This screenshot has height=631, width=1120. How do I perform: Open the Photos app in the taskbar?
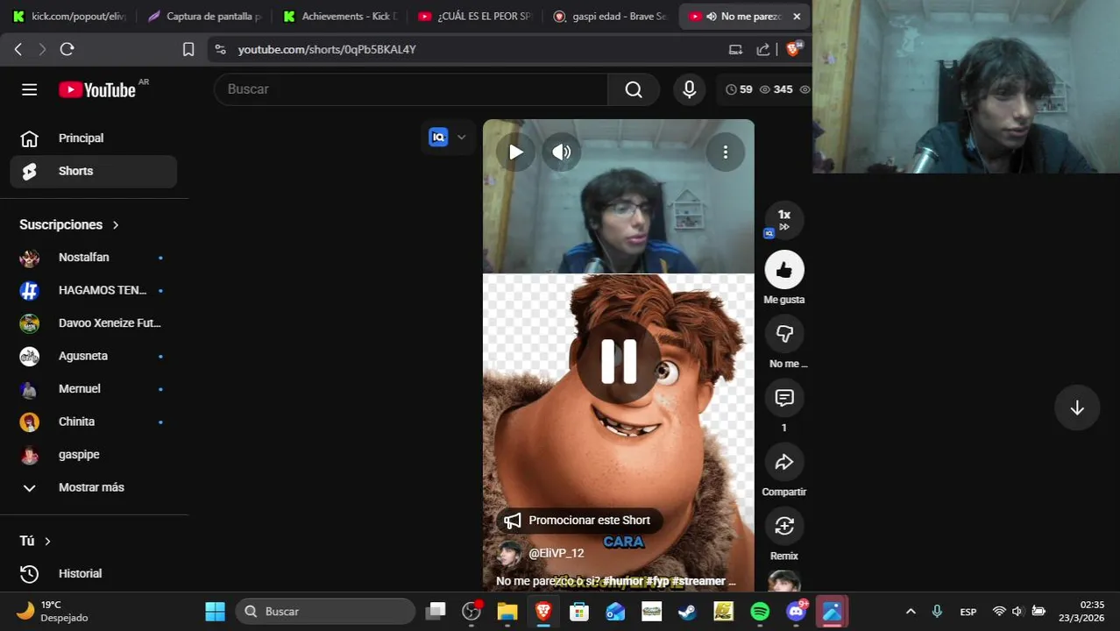tap(833, 611)
